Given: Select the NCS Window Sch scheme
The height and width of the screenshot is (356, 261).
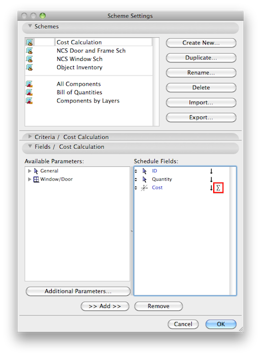Looking at the screenshot, I should [x=88, y=59].
